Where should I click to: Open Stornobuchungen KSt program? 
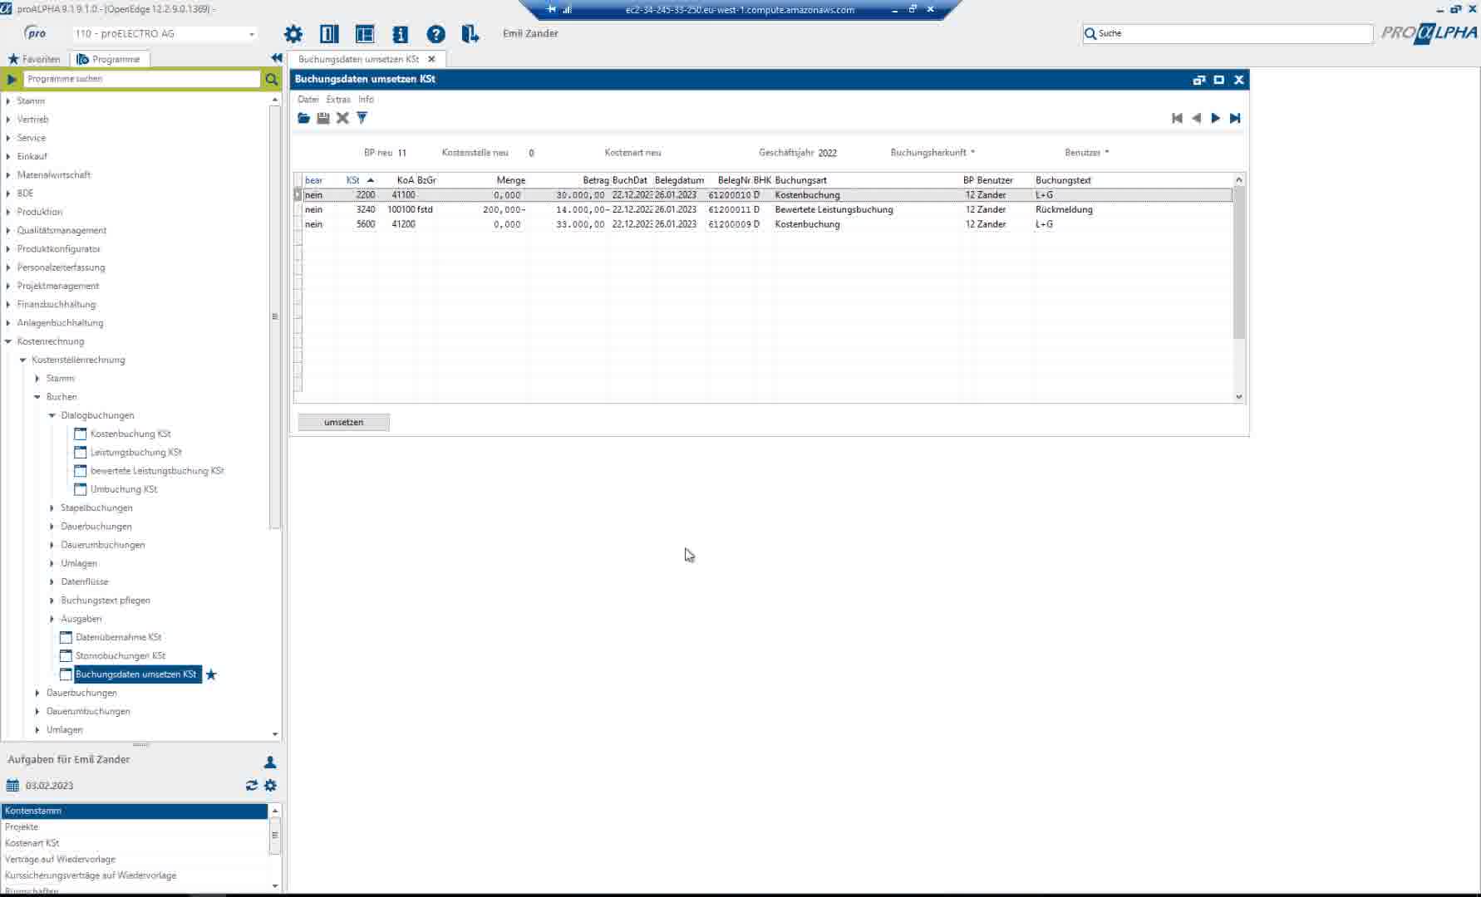pos(120,655)
